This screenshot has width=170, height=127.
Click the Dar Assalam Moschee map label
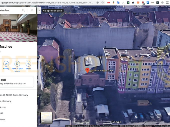(101, 71)
